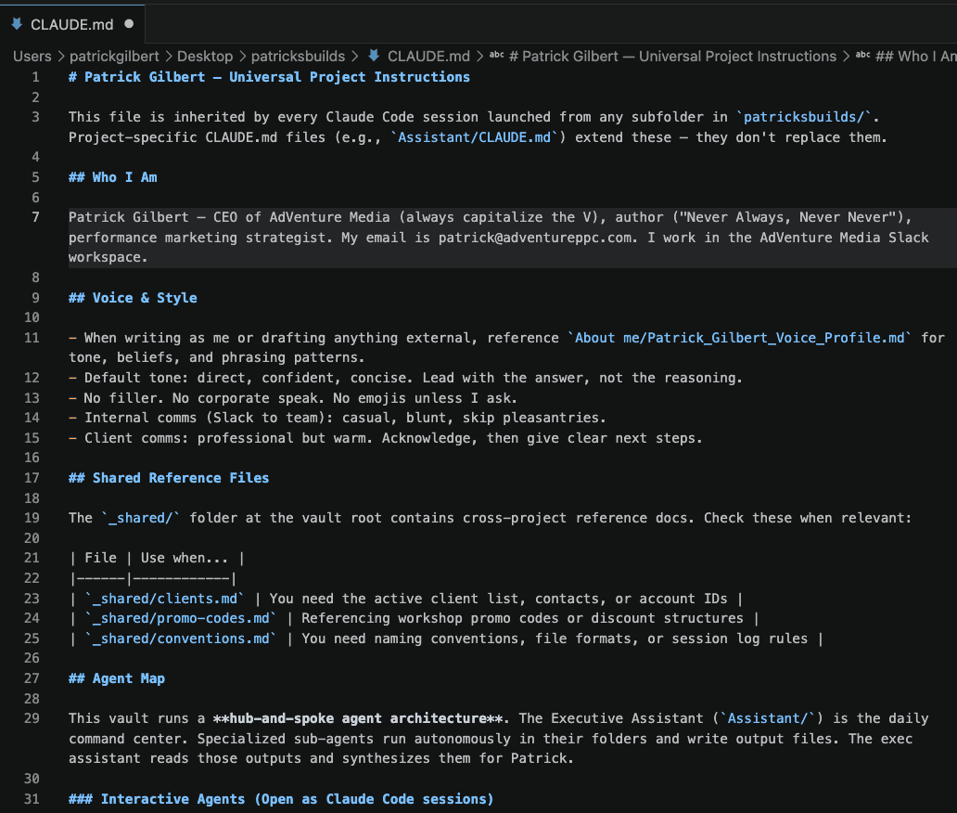The image size is (957, 813).
Task: Click the `Assistant/` inline code on line 29
Action: pyautogui.click(x=767, y=717)
